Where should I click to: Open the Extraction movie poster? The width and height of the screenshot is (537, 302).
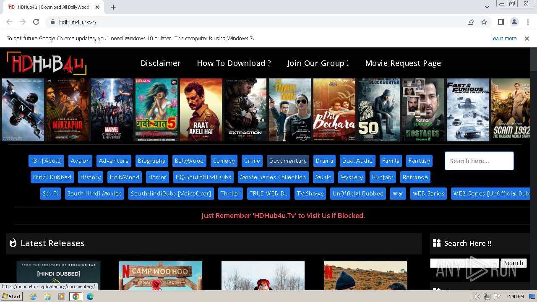pyautogui.click(x=245, y=110)
